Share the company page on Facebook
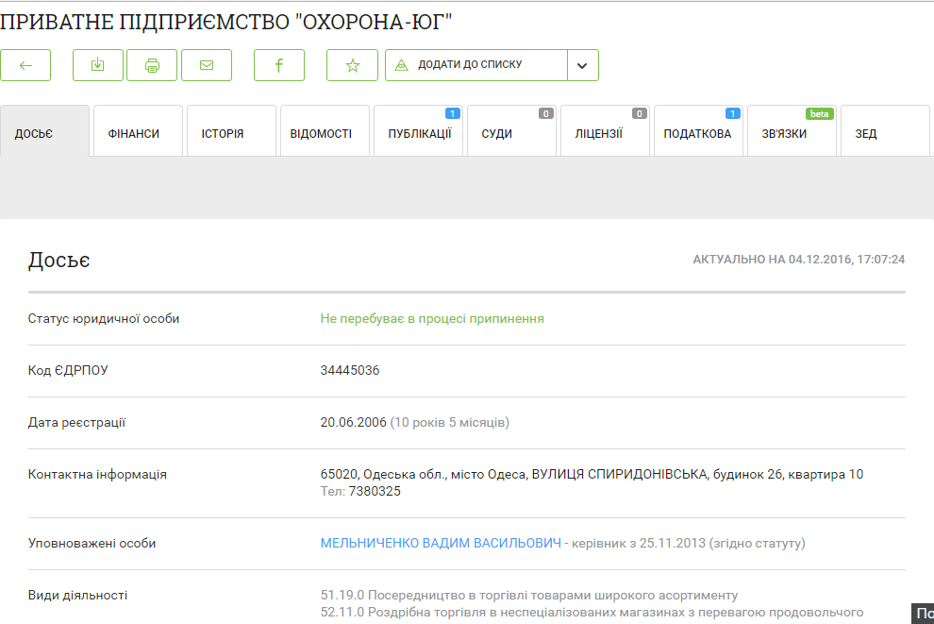This screenshot has width=934, height=624. point(279,65)
